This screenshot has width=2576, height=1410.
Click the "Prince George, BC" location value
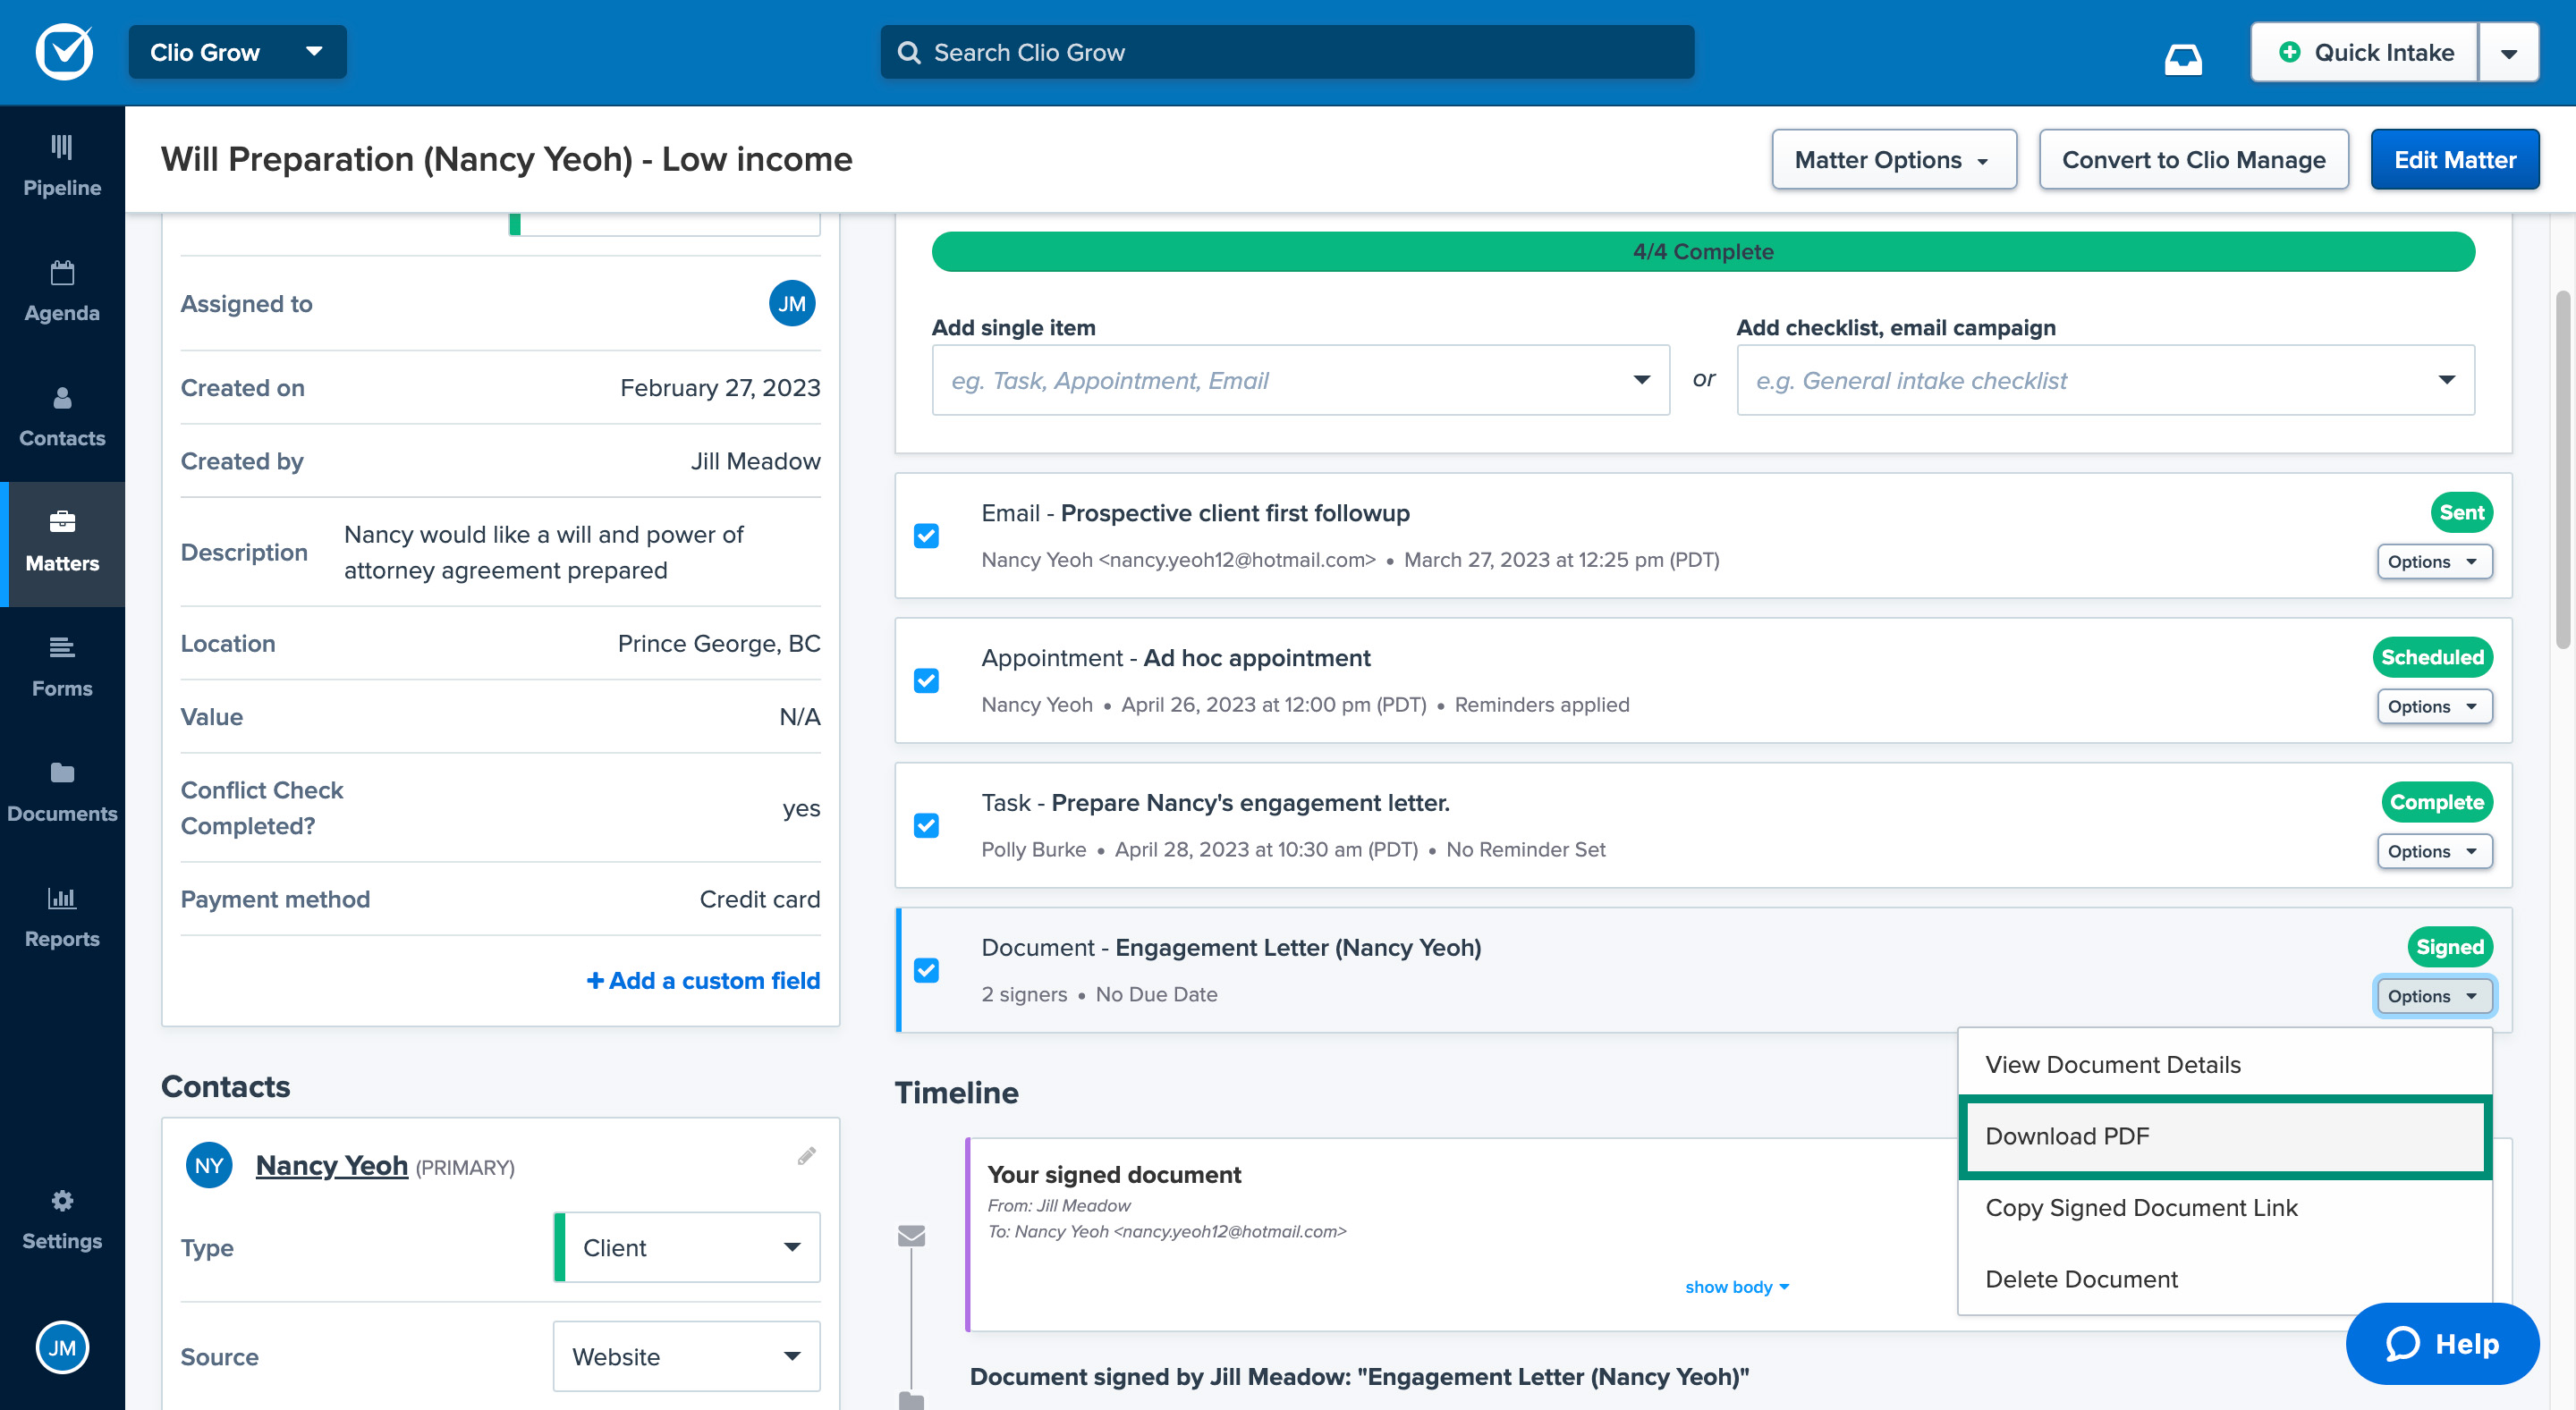[719, 644]
